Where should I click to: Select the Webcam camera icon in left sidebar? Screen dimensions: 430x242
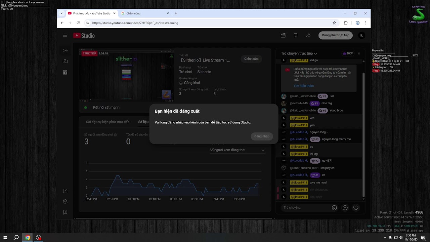(x=65, y=62)
